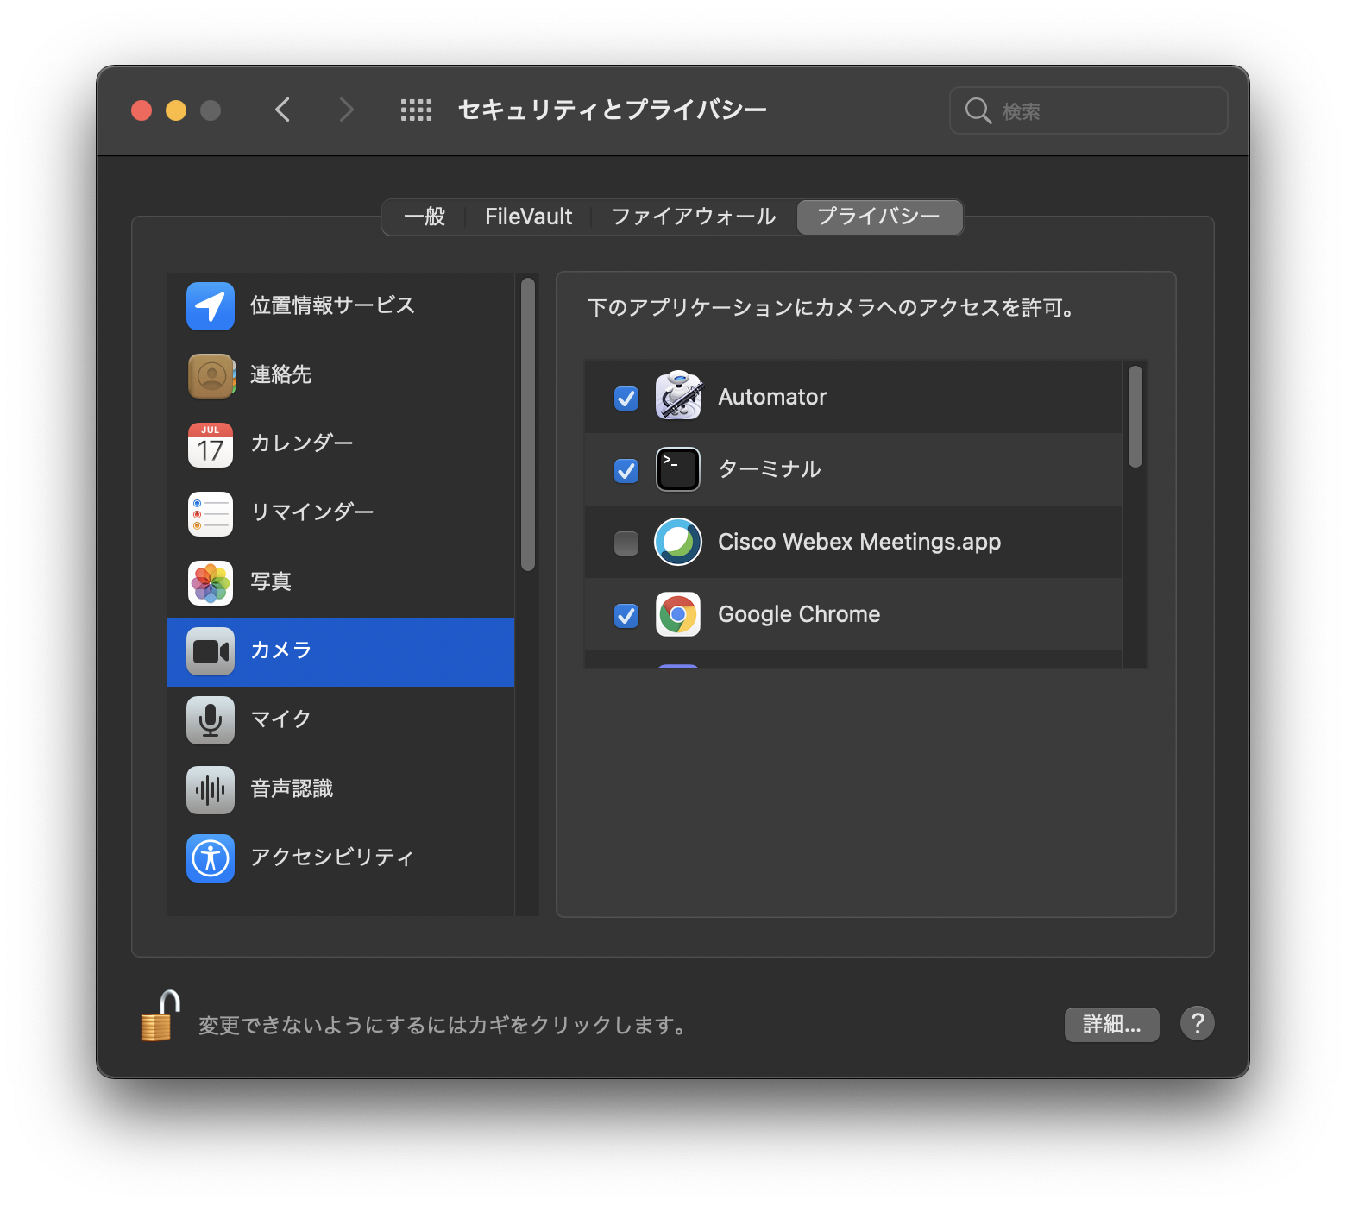Select the Google Chrome app name
The image size is (1346, 1206).
pyautogui.click(x=799, y=614)
